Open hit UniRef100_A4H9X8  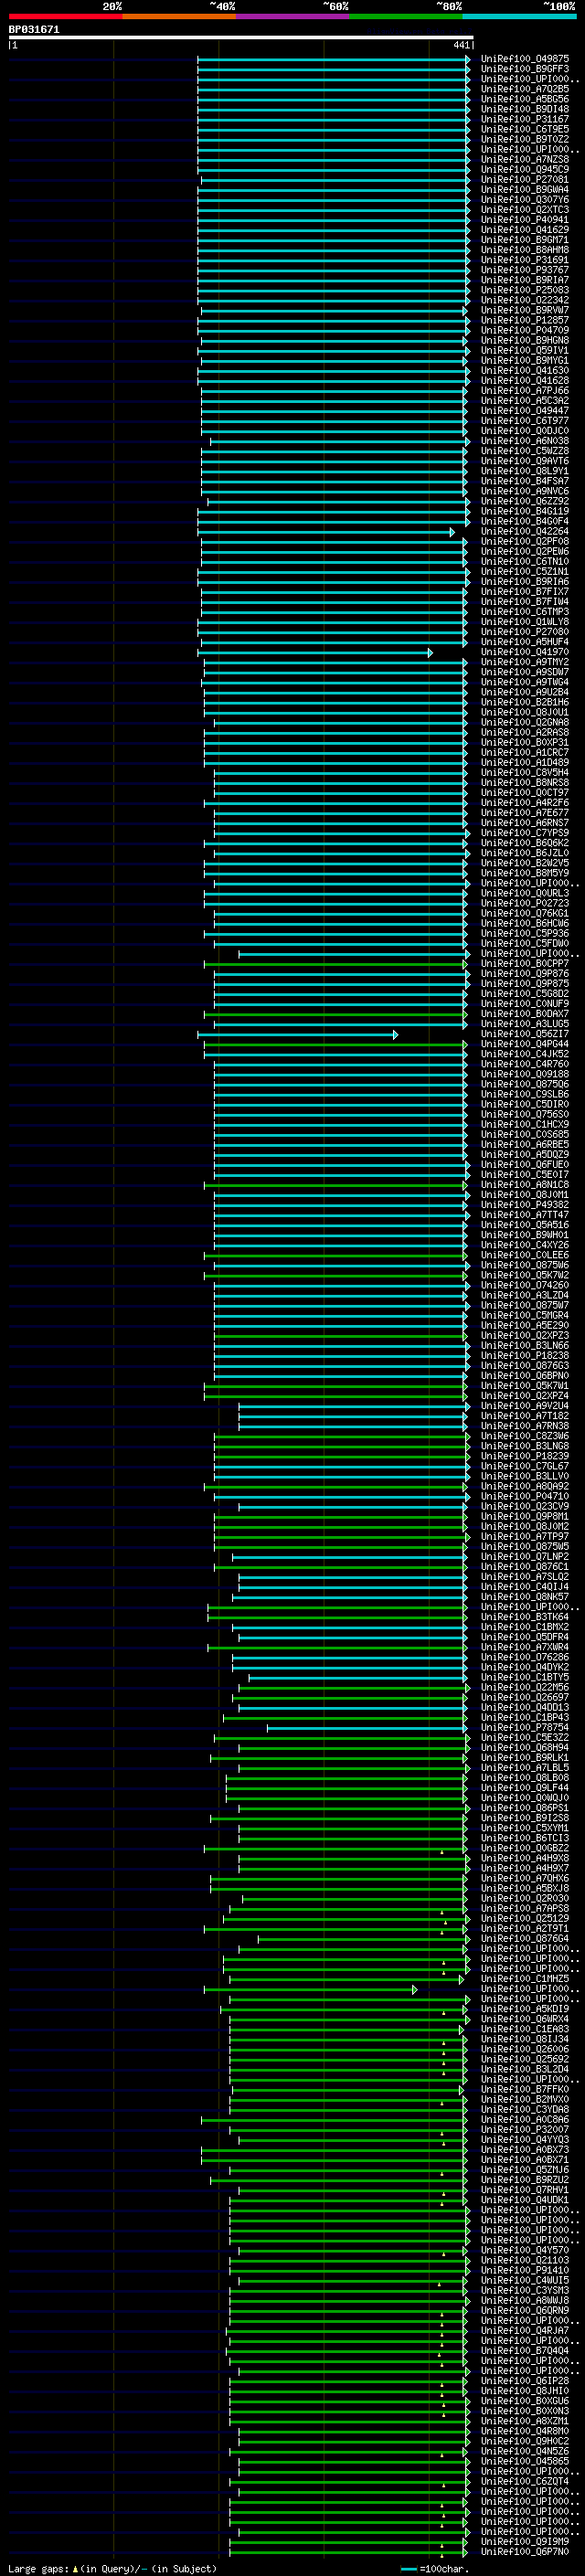pos(525,1858)
